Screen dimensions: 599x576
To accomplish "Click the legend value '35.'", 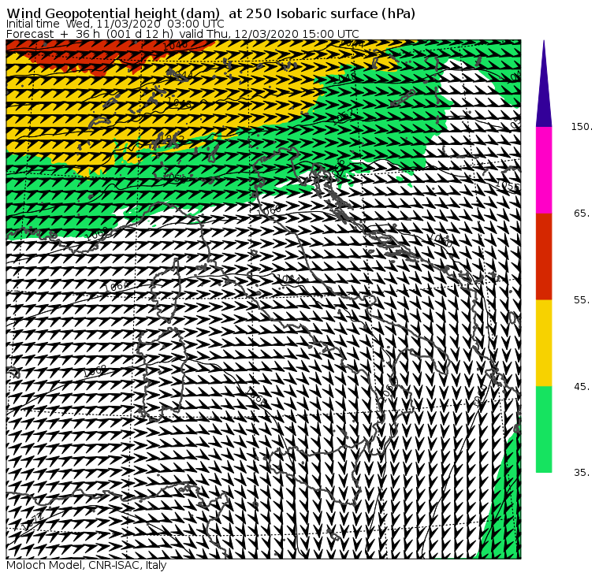I will (582, 473).
